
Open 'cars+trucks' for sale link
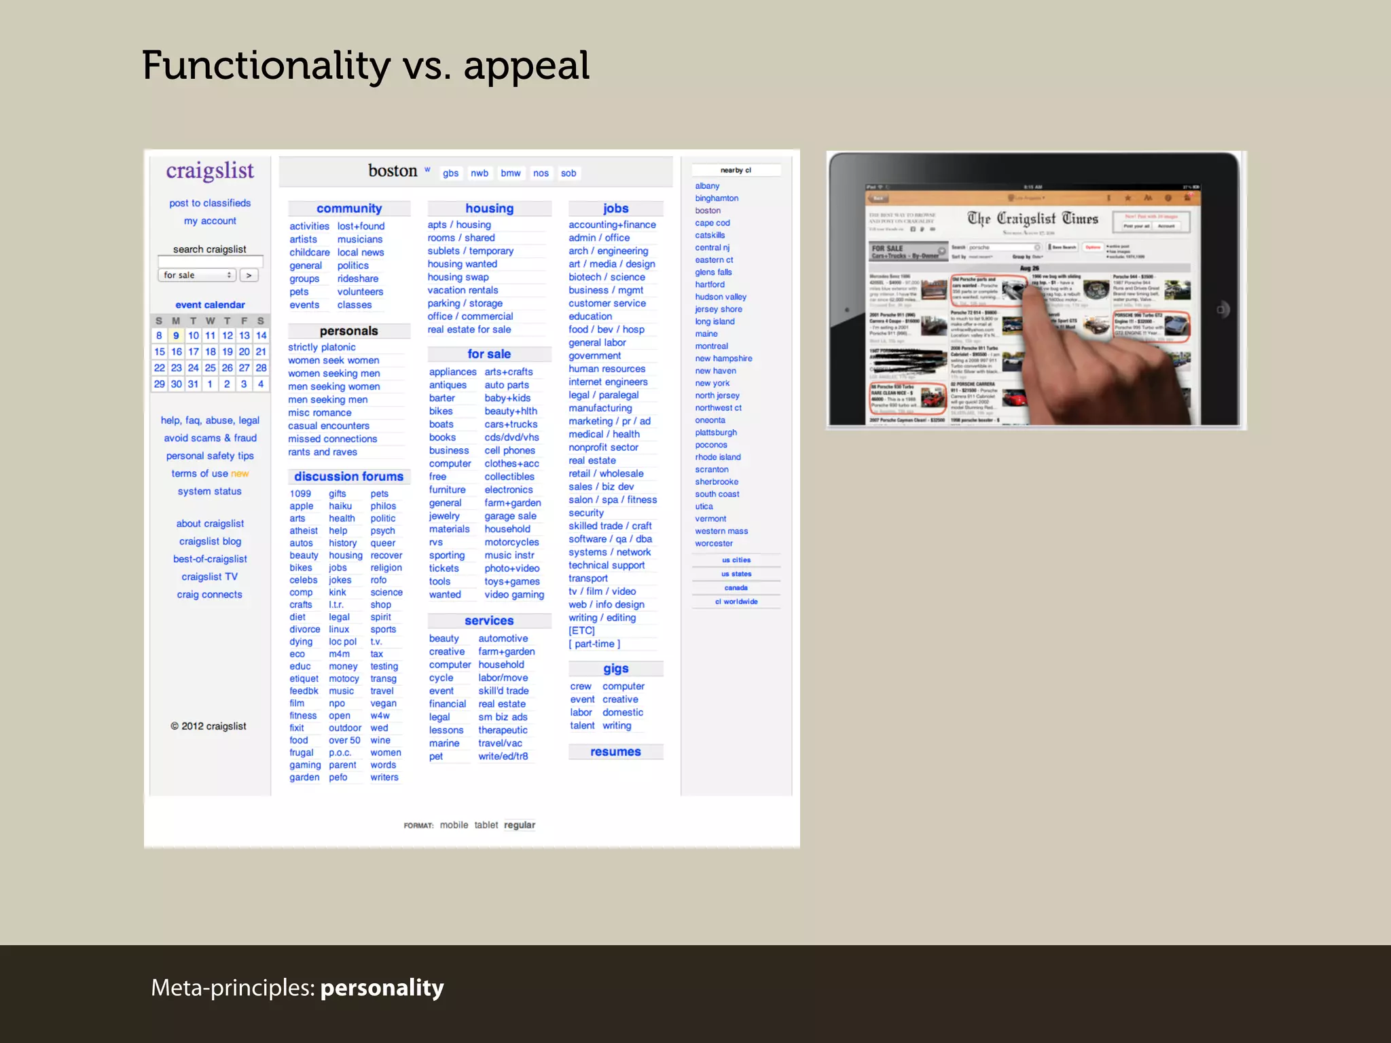coord(511,424)
